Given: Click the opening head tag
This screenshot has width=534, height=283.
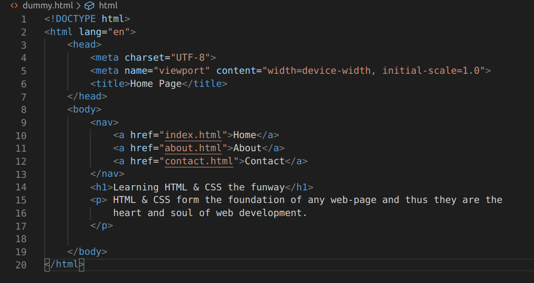Looking at the screenshot, I should 84,44.
